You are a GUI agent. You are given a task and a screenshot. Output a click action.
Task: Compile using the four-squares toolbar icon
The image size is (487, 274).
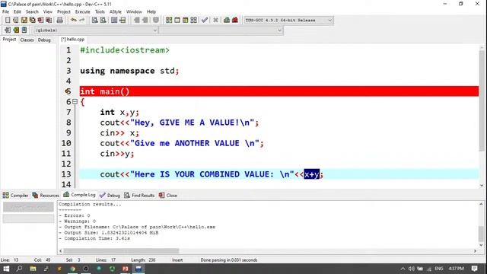click(x=169, y=21)
